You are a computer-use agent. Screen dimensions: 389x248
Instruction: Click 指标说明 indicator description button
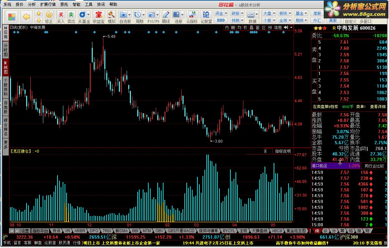coord(283,151)
